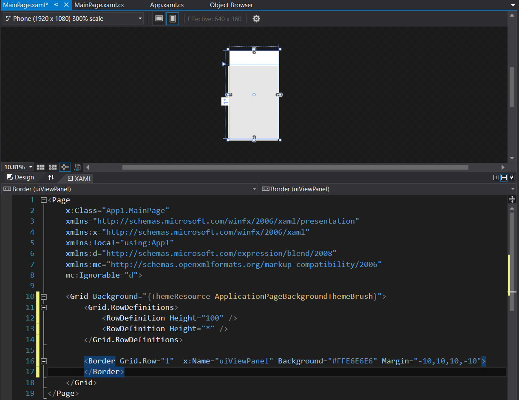The width and height of the screenshot is (519, 400).
Task: Open the 10.81% zoom level dropdown
Action: [31, 167]
